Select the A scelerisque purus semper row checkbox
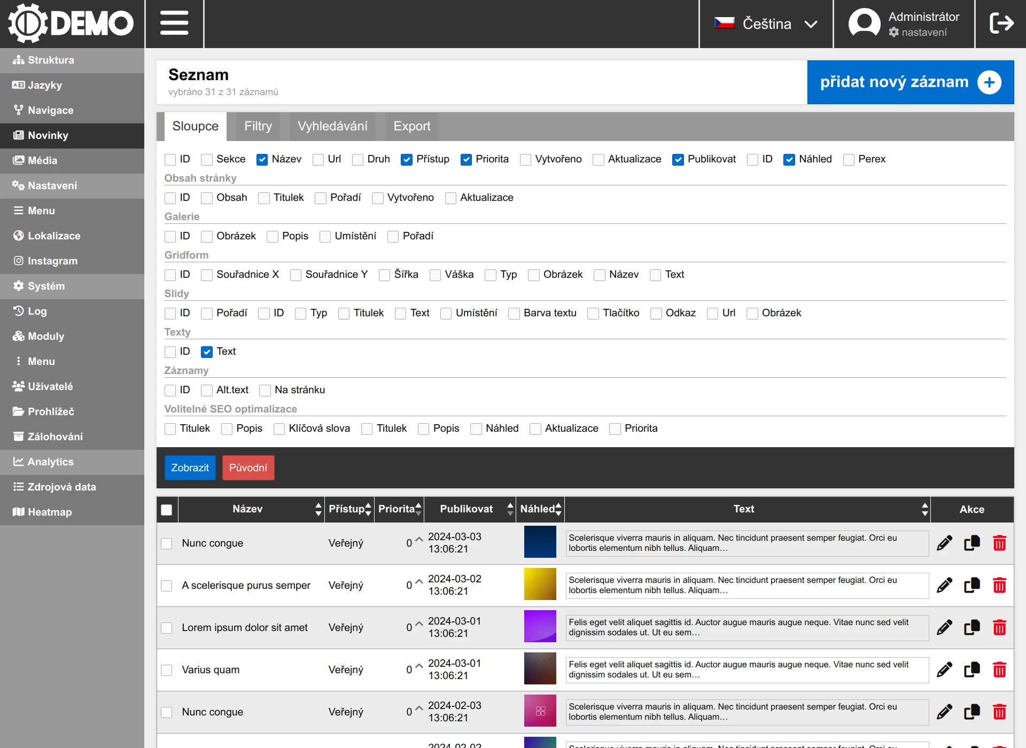 click(x=167, y=586)
